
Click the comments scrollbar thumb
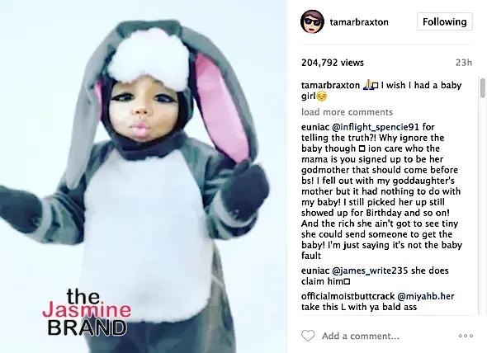click(482, 88)
